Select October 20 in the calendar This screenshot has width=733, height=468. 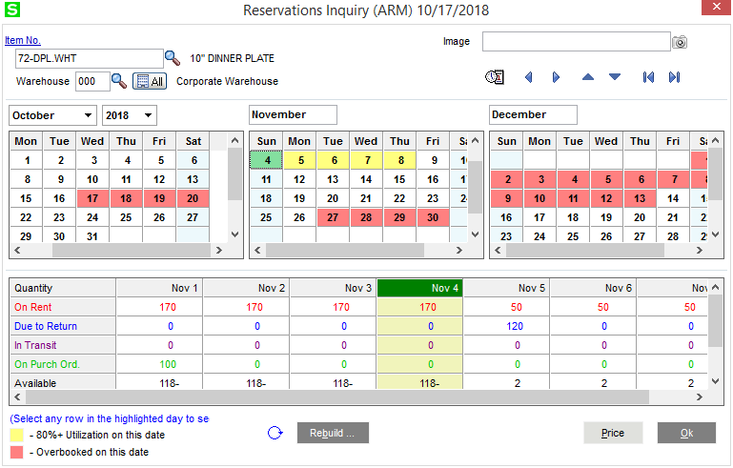tap(193, 198)
